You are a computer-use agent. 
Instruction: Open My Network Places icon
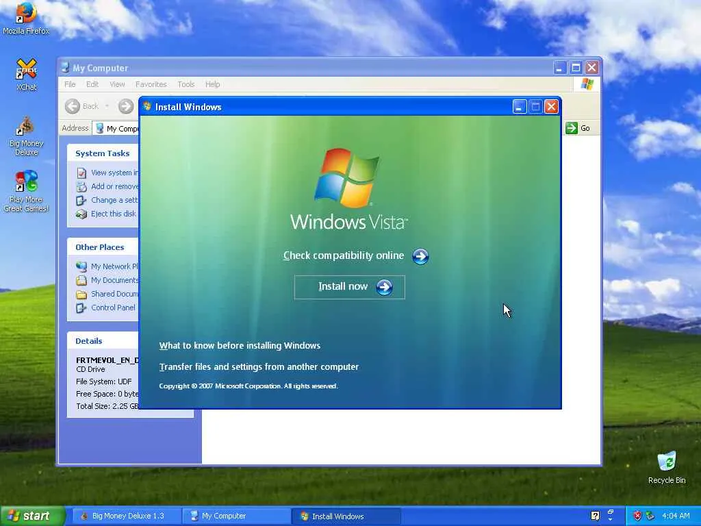click(x=81, y=266)
